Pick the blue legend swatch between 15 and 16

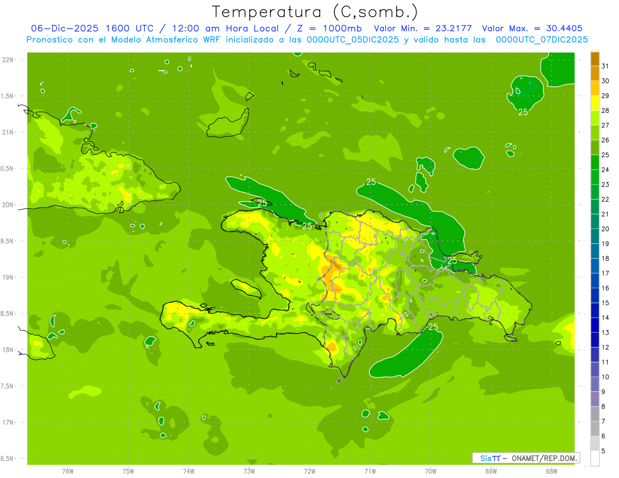[x=595, y=295]
